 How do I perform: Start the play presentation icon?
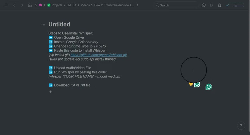(x=212, y=5)
